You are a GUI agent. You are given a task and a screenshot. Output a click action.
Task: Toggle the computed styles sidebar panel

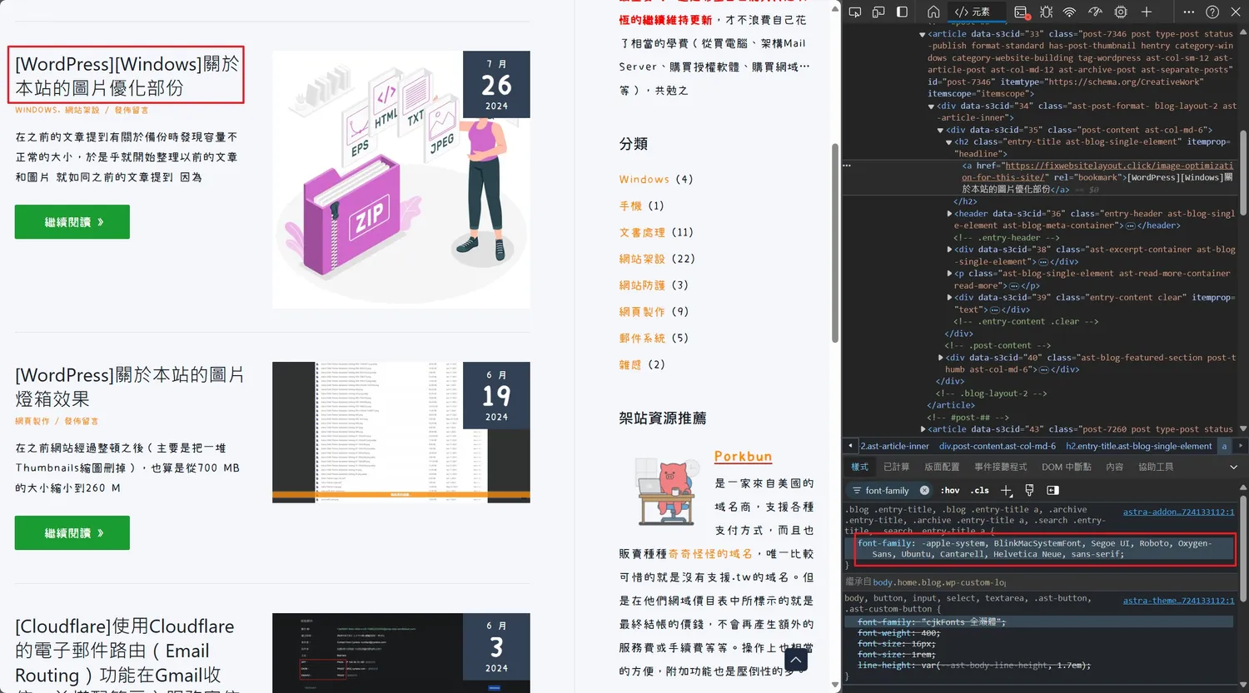coord(1053,490)
